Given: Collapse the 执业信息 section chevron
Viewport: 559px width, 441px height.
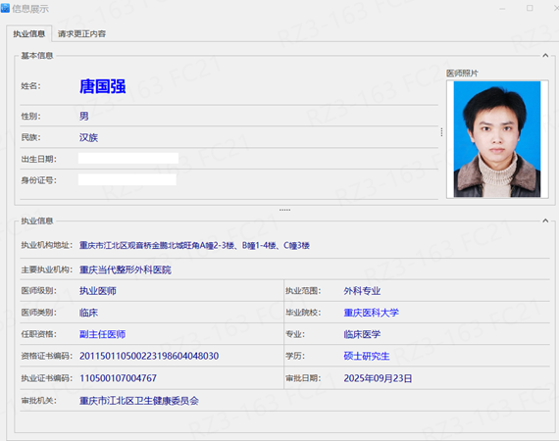Looking at the screenshot, I should point(545,220).
